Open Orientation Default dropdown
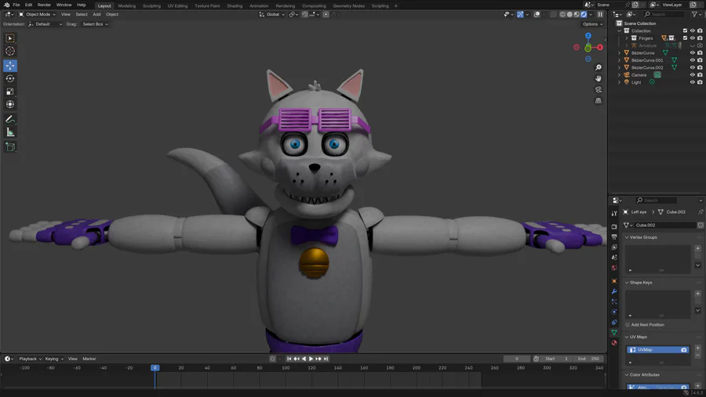 45,24
